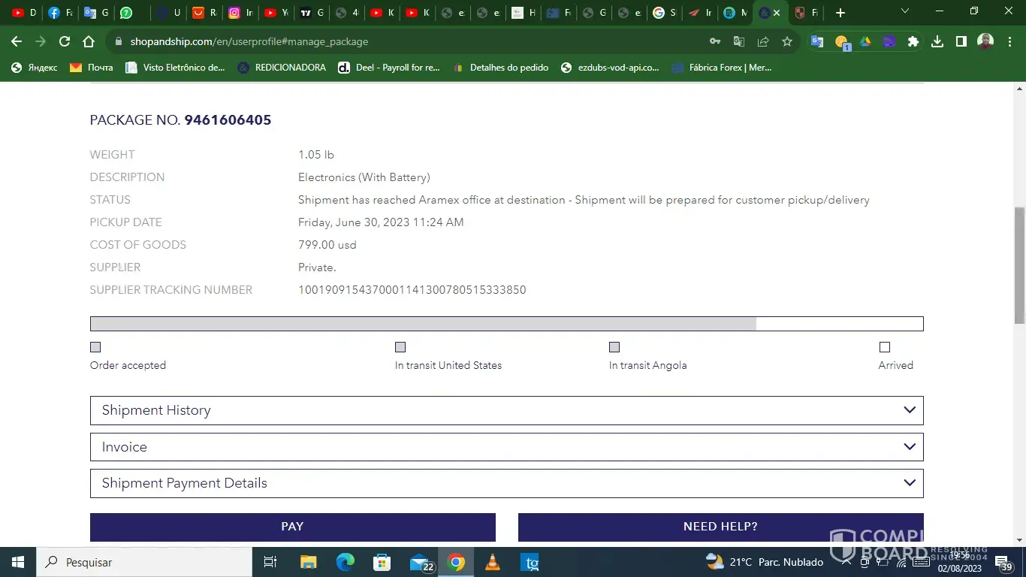Open the Chrome downloads icon
The height and width of the screenshot is (577, 1026).
(x=937, y=42)
